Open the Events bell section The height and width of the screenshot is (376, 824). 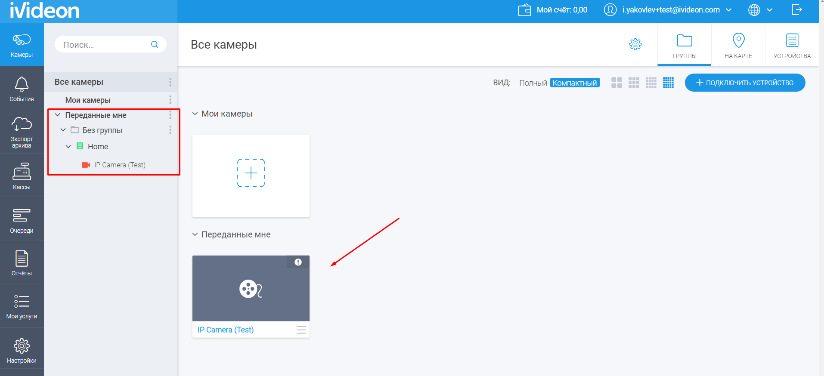(x=22, y=89)
